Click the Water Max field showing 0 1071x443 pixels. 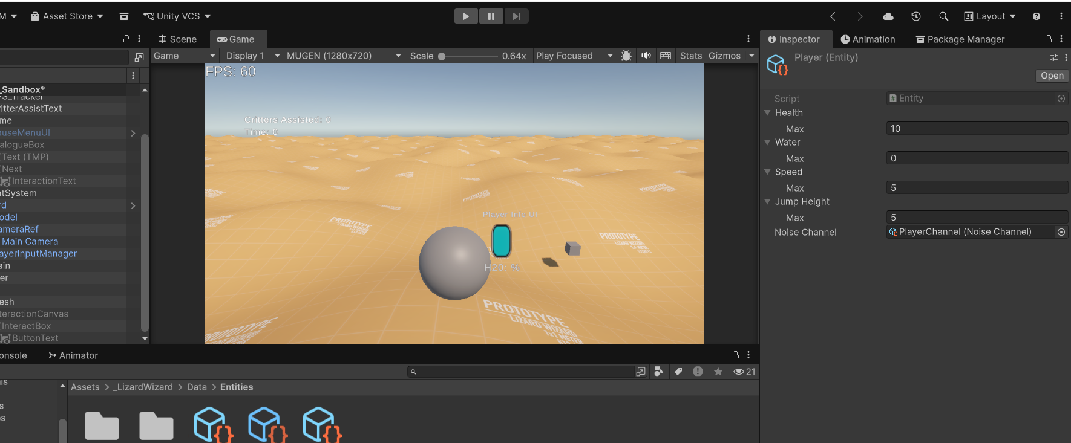(x=977, y=158)
